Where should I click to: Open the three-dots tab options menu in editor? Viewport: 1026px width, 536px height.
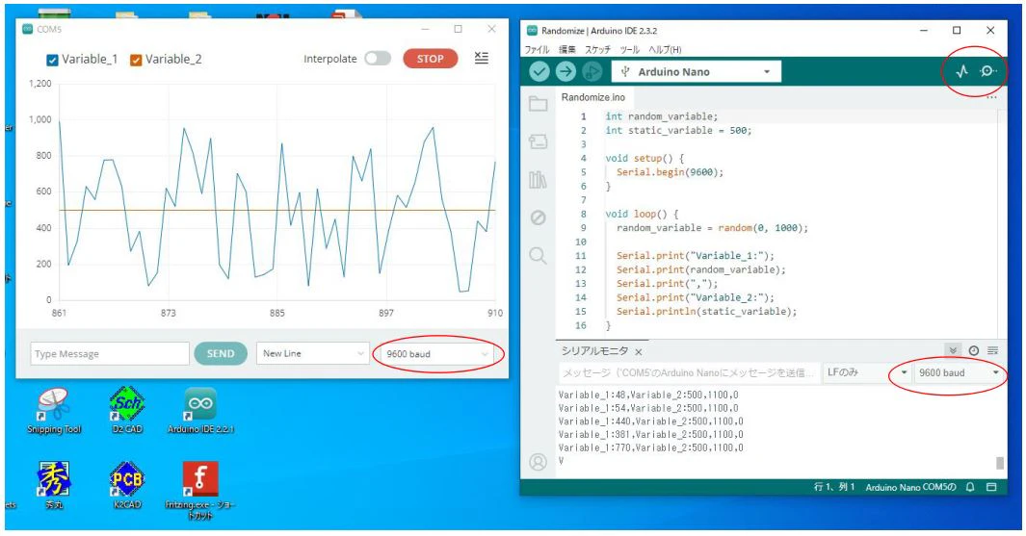(x=991, y=97)
